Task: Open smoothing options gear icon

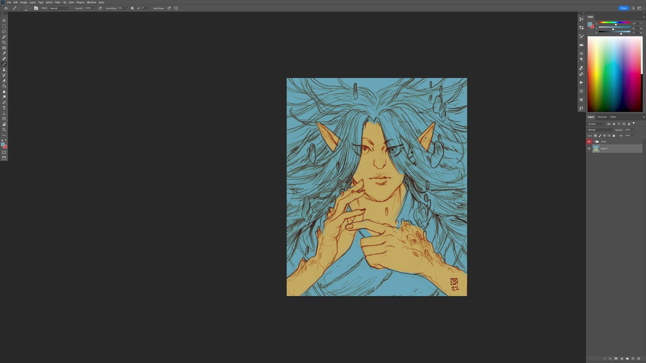Action: pos(132,8)
